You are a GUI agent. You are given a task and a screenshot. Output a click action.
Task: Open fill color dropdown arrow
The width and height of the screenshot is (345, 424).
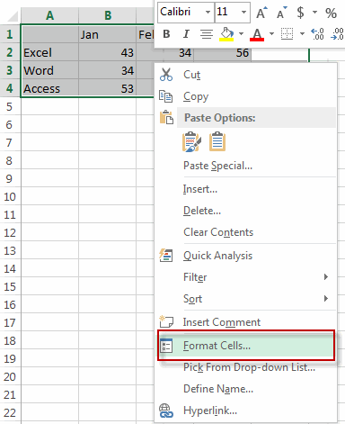(241, 34)
